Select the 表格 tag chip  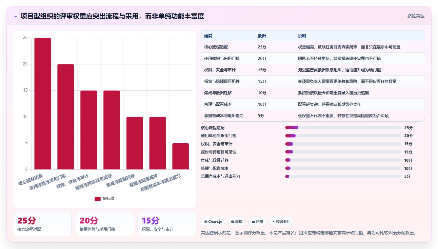pyautogui.click(x=237, y=222)
